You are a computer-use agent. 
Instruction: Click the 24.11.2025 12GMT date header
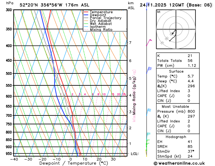(162, 5)
